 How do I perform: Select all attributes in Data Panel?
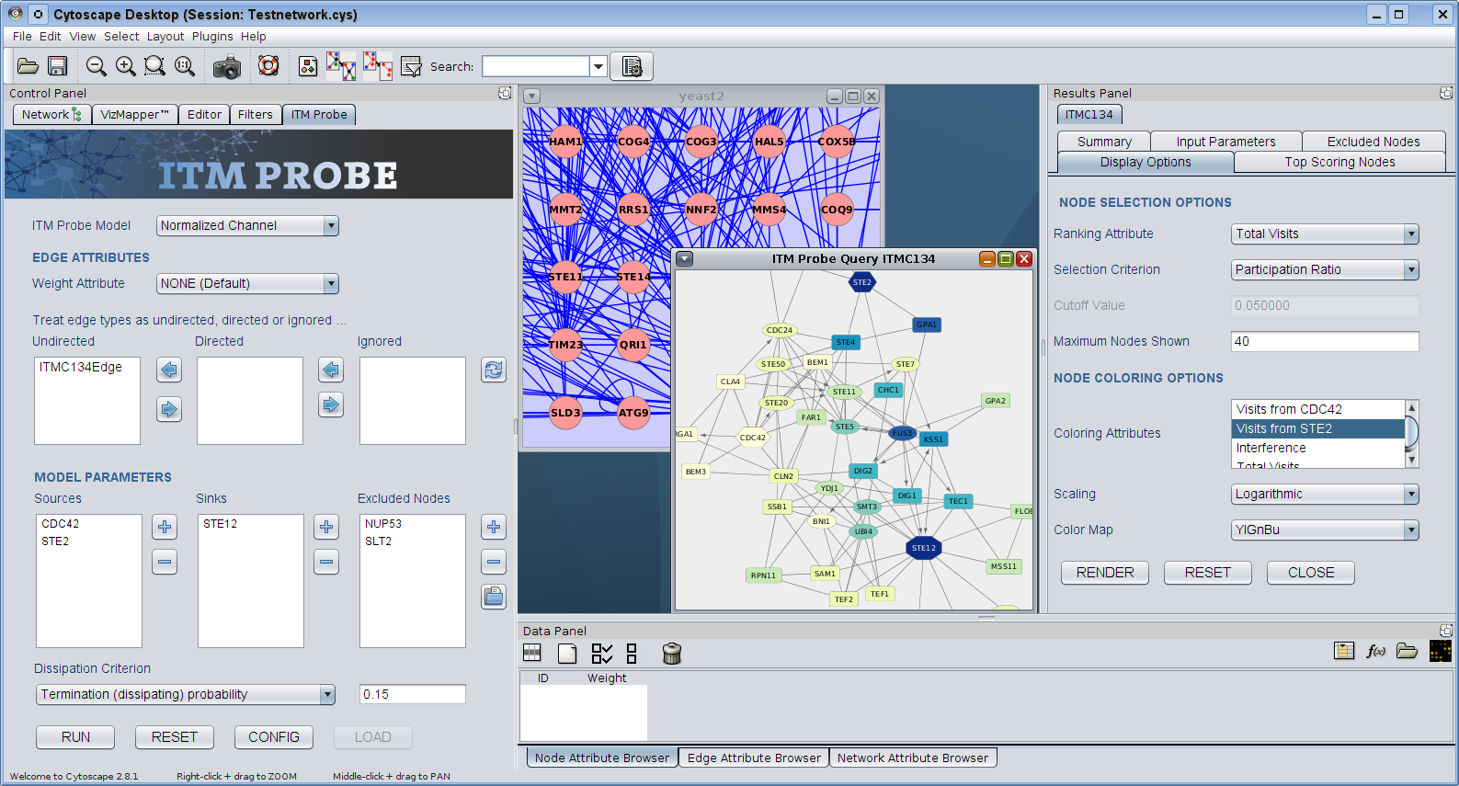click(602, 653)
